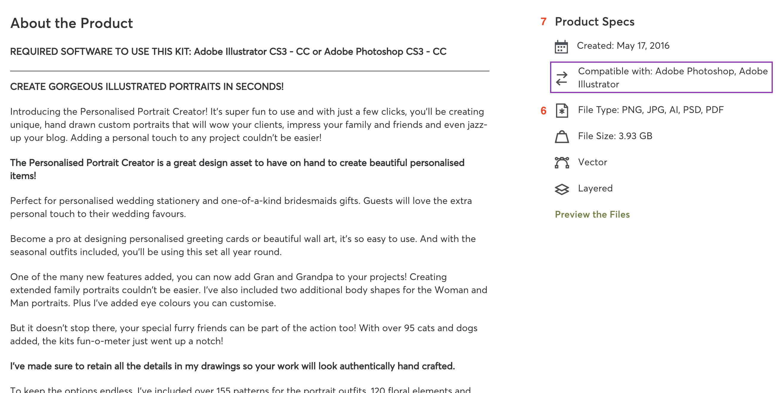Viewport: 782px width, 393px height.
Task: Click the About the Product heading
Action: click(x=71, y=23)
